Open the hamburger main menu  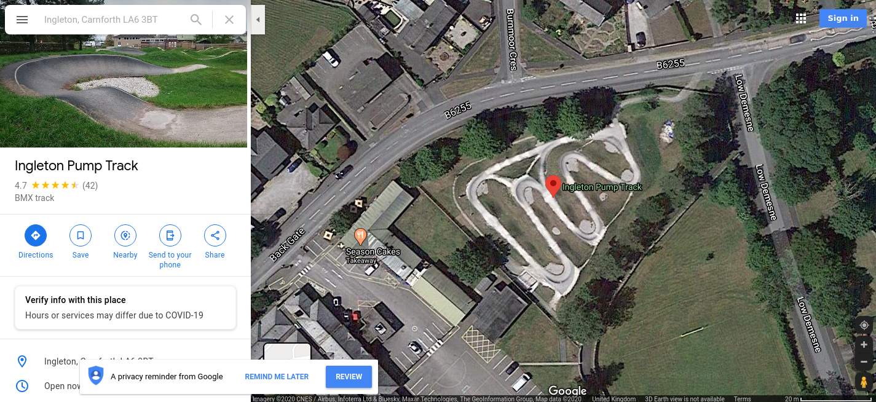(x=22, y=20)
